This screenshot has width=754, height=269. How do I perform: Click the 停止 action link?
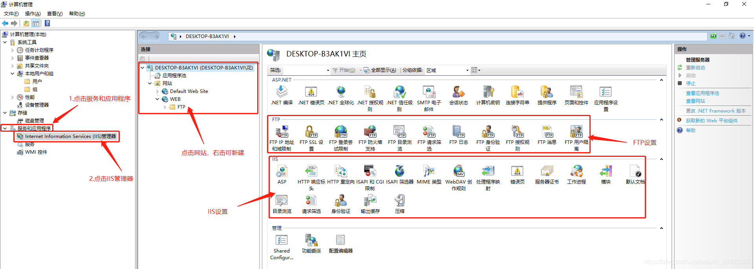point(690,83)
